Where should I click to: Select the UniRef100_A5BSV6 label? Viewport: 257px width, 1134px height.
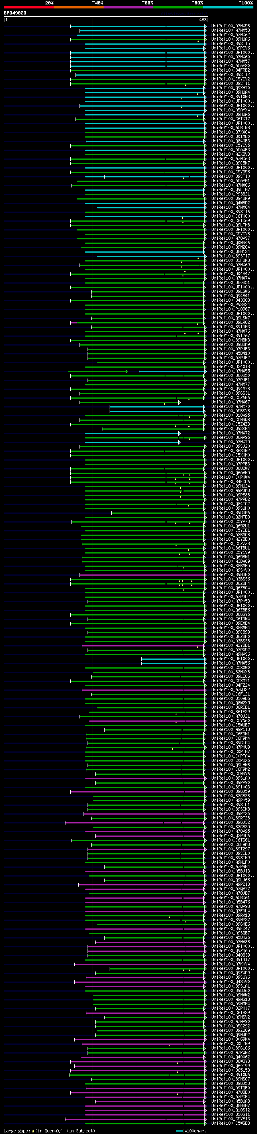[x=230, y=411]
